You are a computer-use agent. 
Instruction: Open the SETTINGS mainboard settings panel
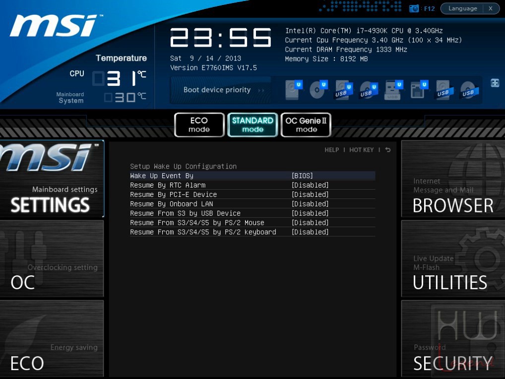click(52, 179)
